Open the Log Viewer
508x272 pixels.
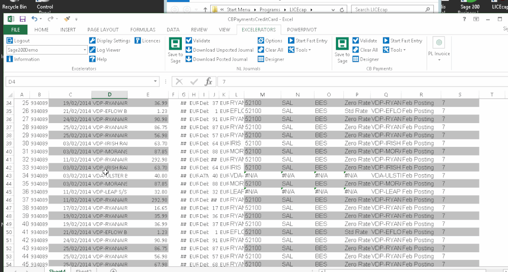tap(105, 50)
